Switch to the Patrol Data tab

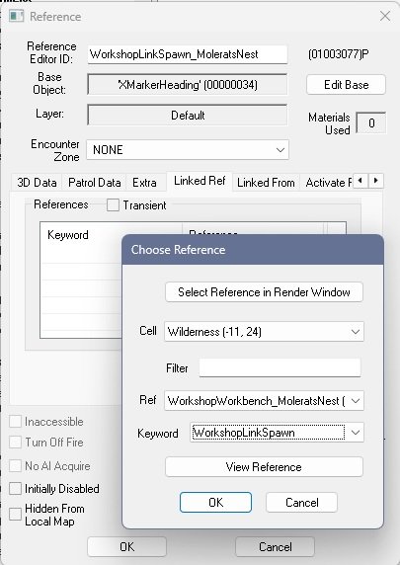pos(94,183)
